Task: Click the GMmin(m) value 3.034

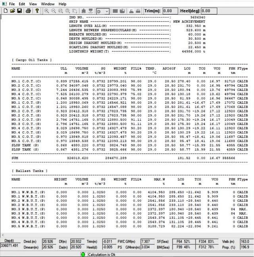Action: click(x=148, y=247)
